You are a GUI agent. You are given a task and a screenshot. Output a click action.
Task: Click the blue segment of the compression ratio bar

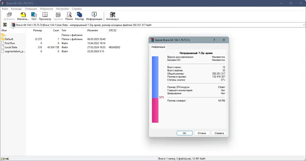[155, 77]
